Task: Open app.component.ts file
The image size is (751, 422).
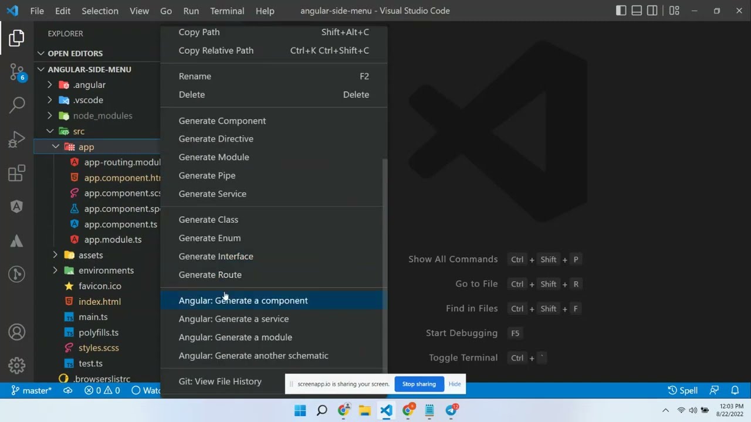Action: click(120, 224)
